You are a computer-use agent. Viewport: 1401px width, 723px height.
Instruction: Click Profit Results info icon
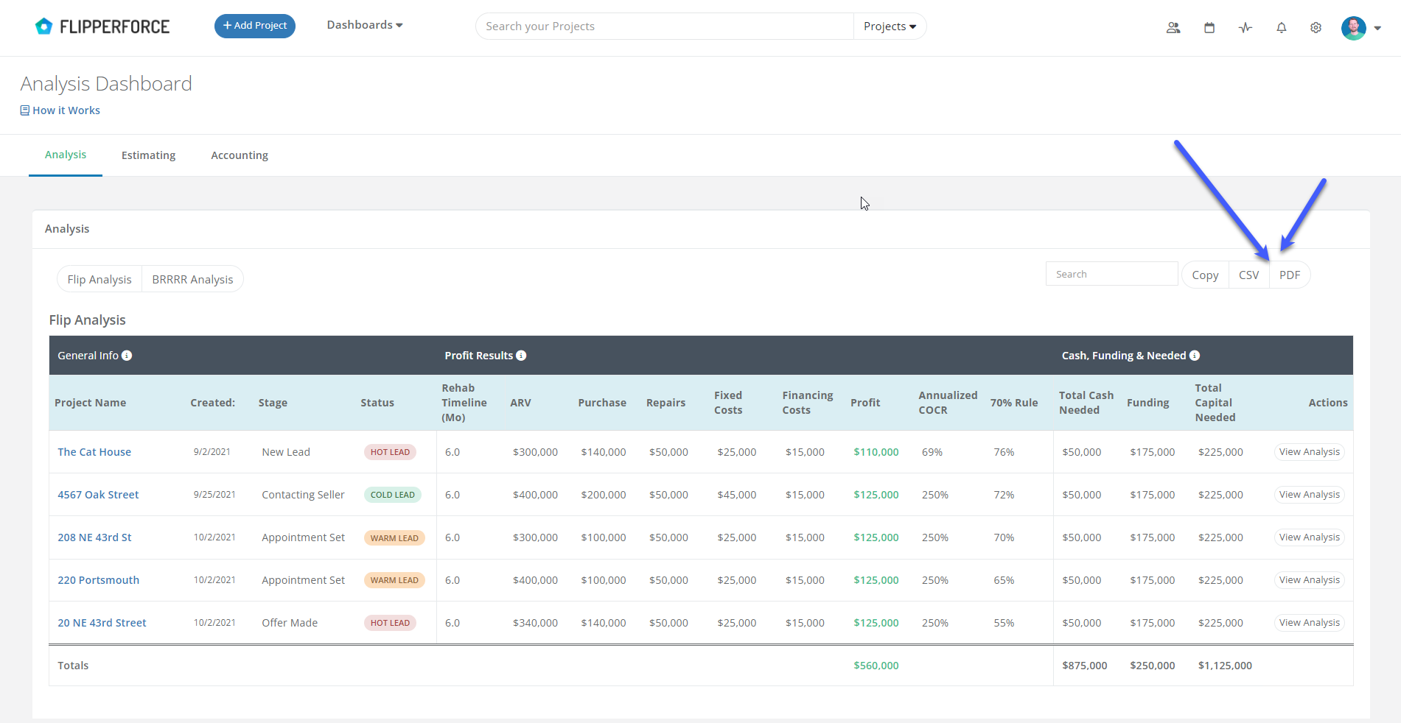[x=521, y=356]
